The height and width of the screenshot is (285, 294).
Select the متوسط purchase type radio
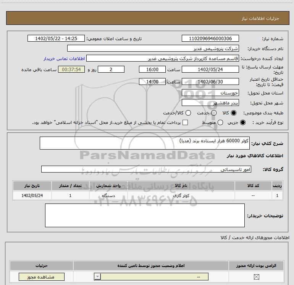220,122
